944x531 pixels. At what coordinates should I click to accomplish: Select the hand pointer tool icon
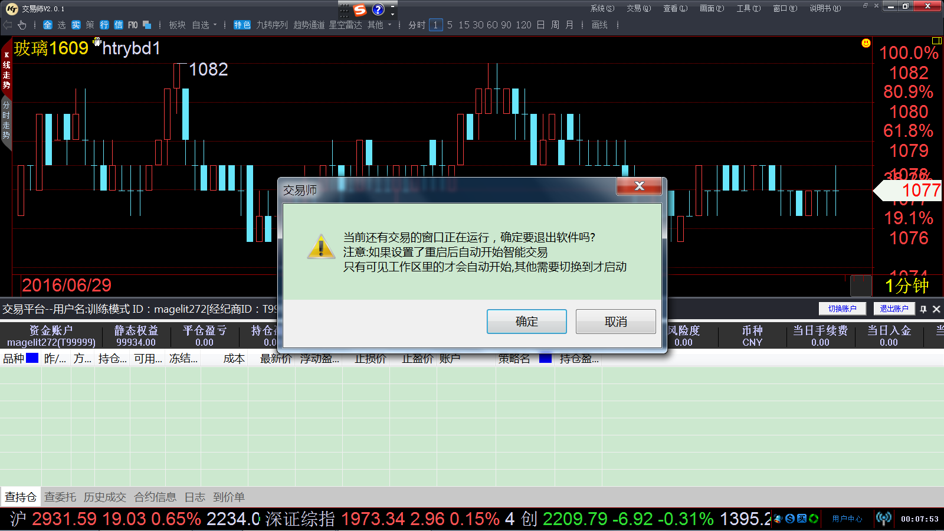point(22,25)
